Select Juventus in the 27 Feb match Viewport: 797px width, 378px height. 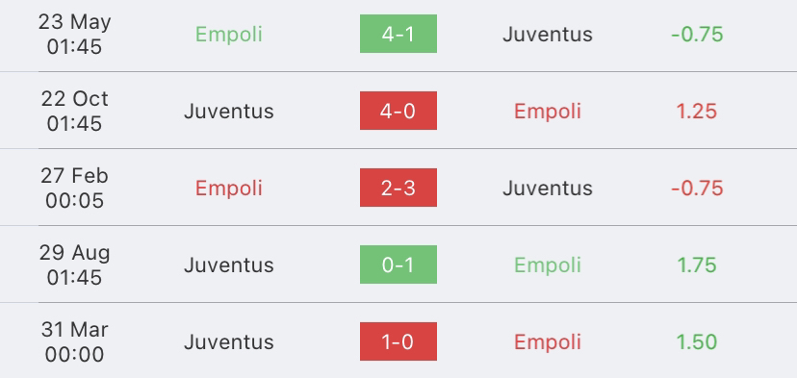tap(548, 188)
